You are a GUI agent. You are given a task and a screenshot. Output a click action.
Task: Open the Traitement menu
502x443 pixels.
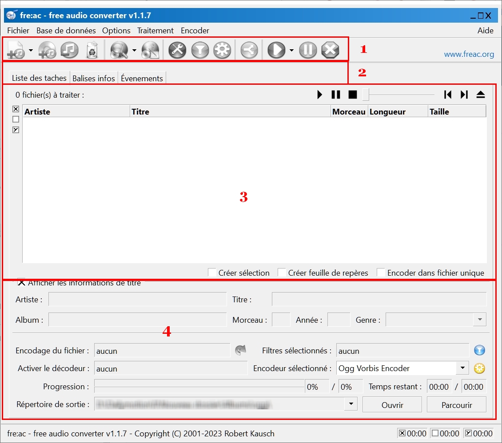[x=155, y=30]
